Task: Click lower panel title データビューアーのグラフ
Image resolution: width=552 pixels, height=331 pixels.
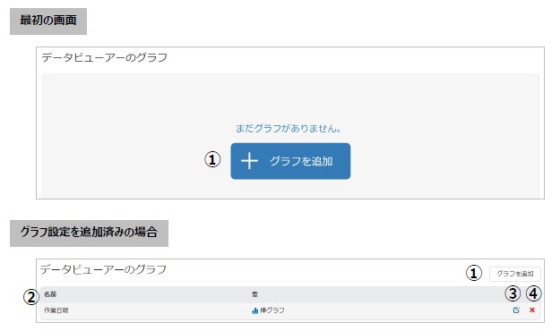Action: (103, 269)
